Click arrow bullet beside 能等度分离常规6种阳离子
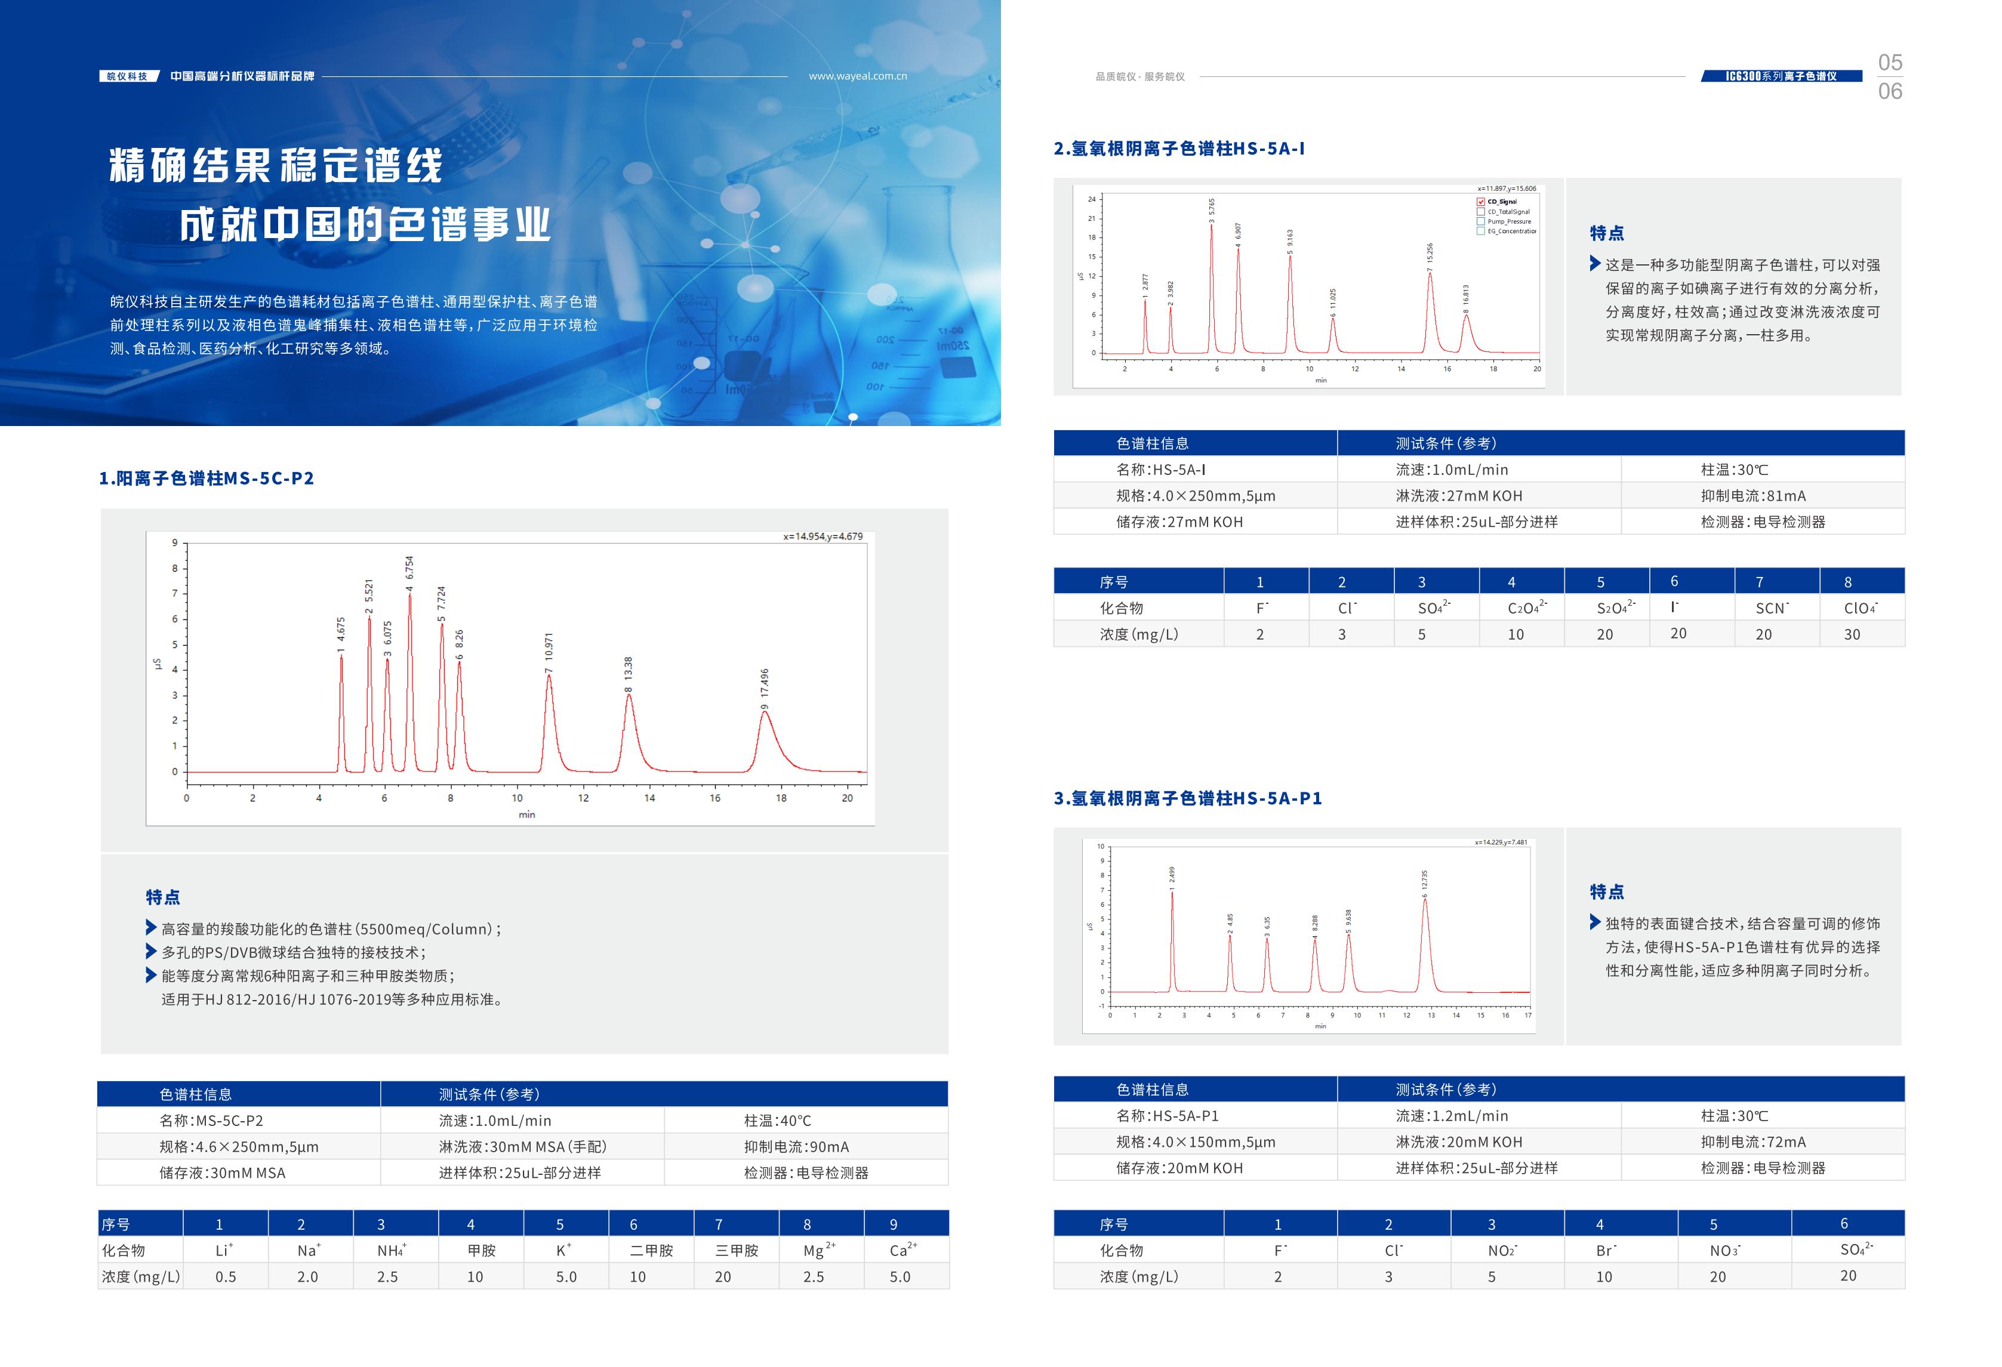 [151, 975]
